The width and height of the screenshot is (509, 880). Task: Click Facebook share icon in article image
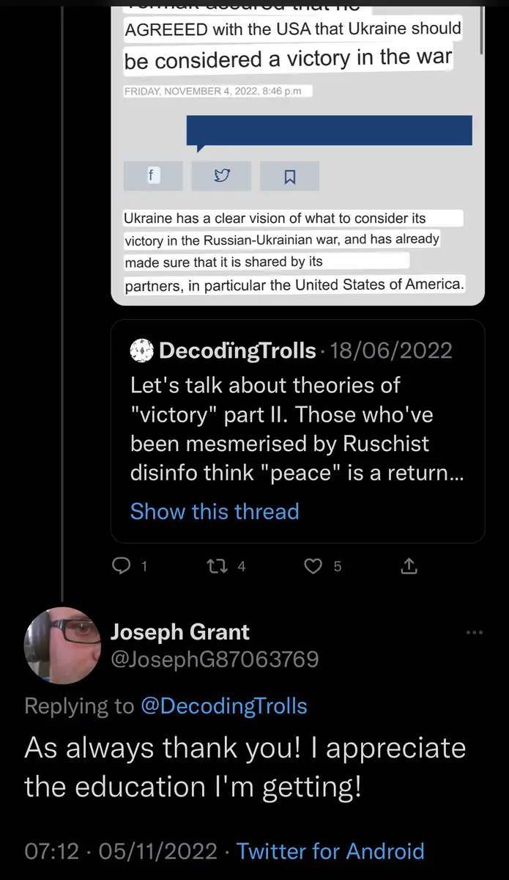click(152, 176)
